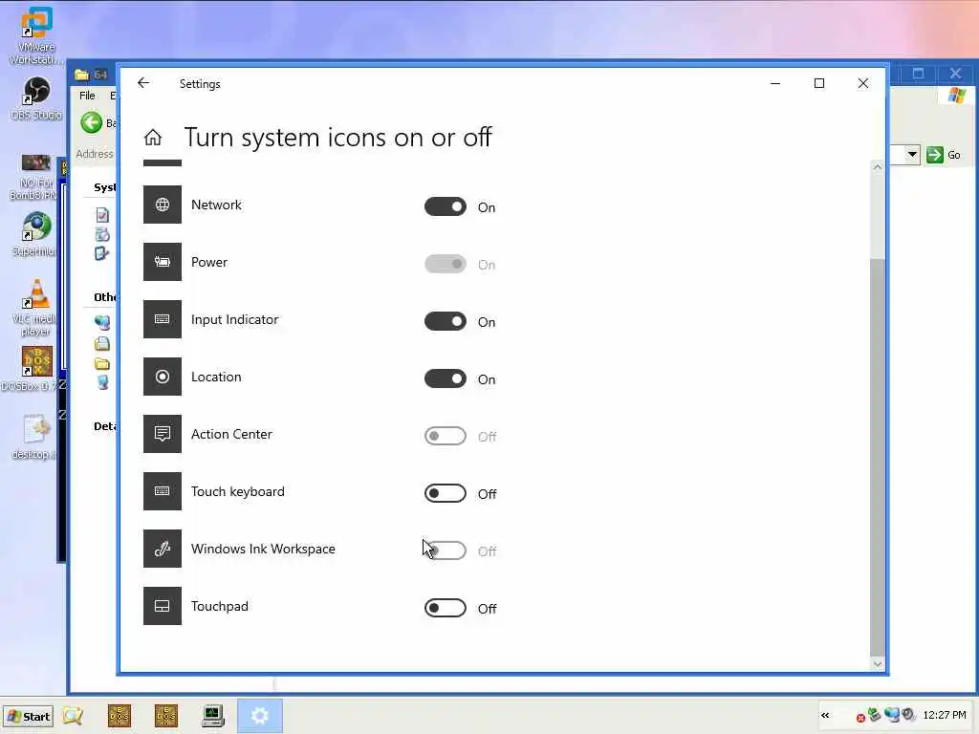This screenshot has width=979, height=734.
Task: Open the search folder taskbar icon
Action: tap(73, 715)
